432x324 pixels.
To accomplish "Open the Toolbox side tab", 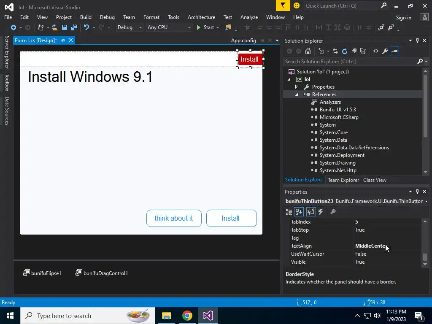I will coord(7,82).
